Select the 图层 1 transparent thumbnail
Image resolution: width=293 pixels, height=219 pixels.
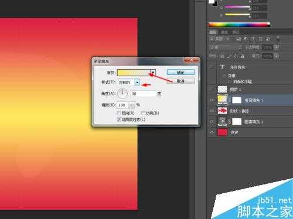(222, 89)
